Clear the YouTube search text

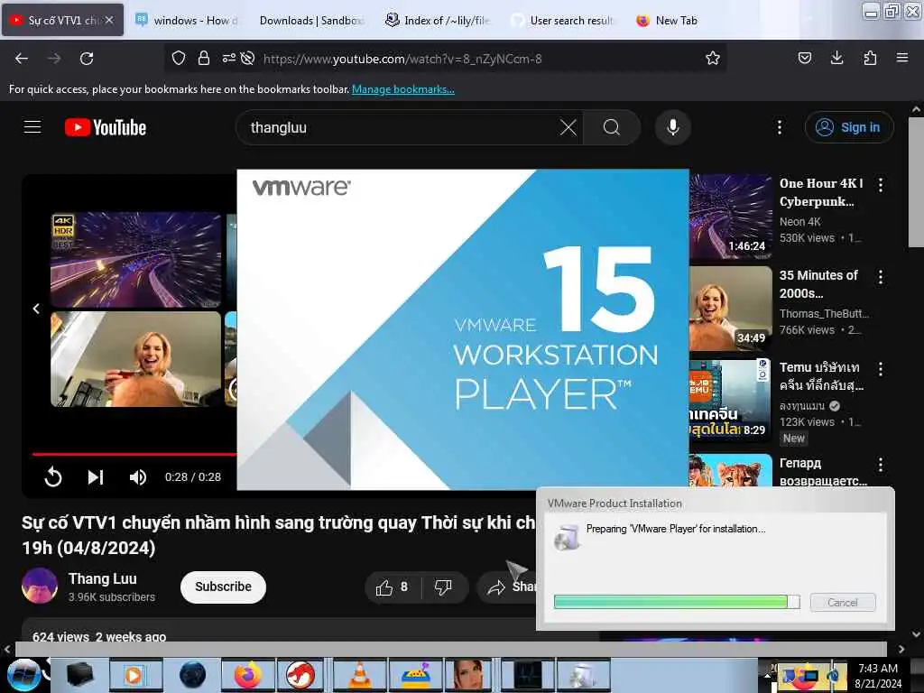click(x=568, y=127)
